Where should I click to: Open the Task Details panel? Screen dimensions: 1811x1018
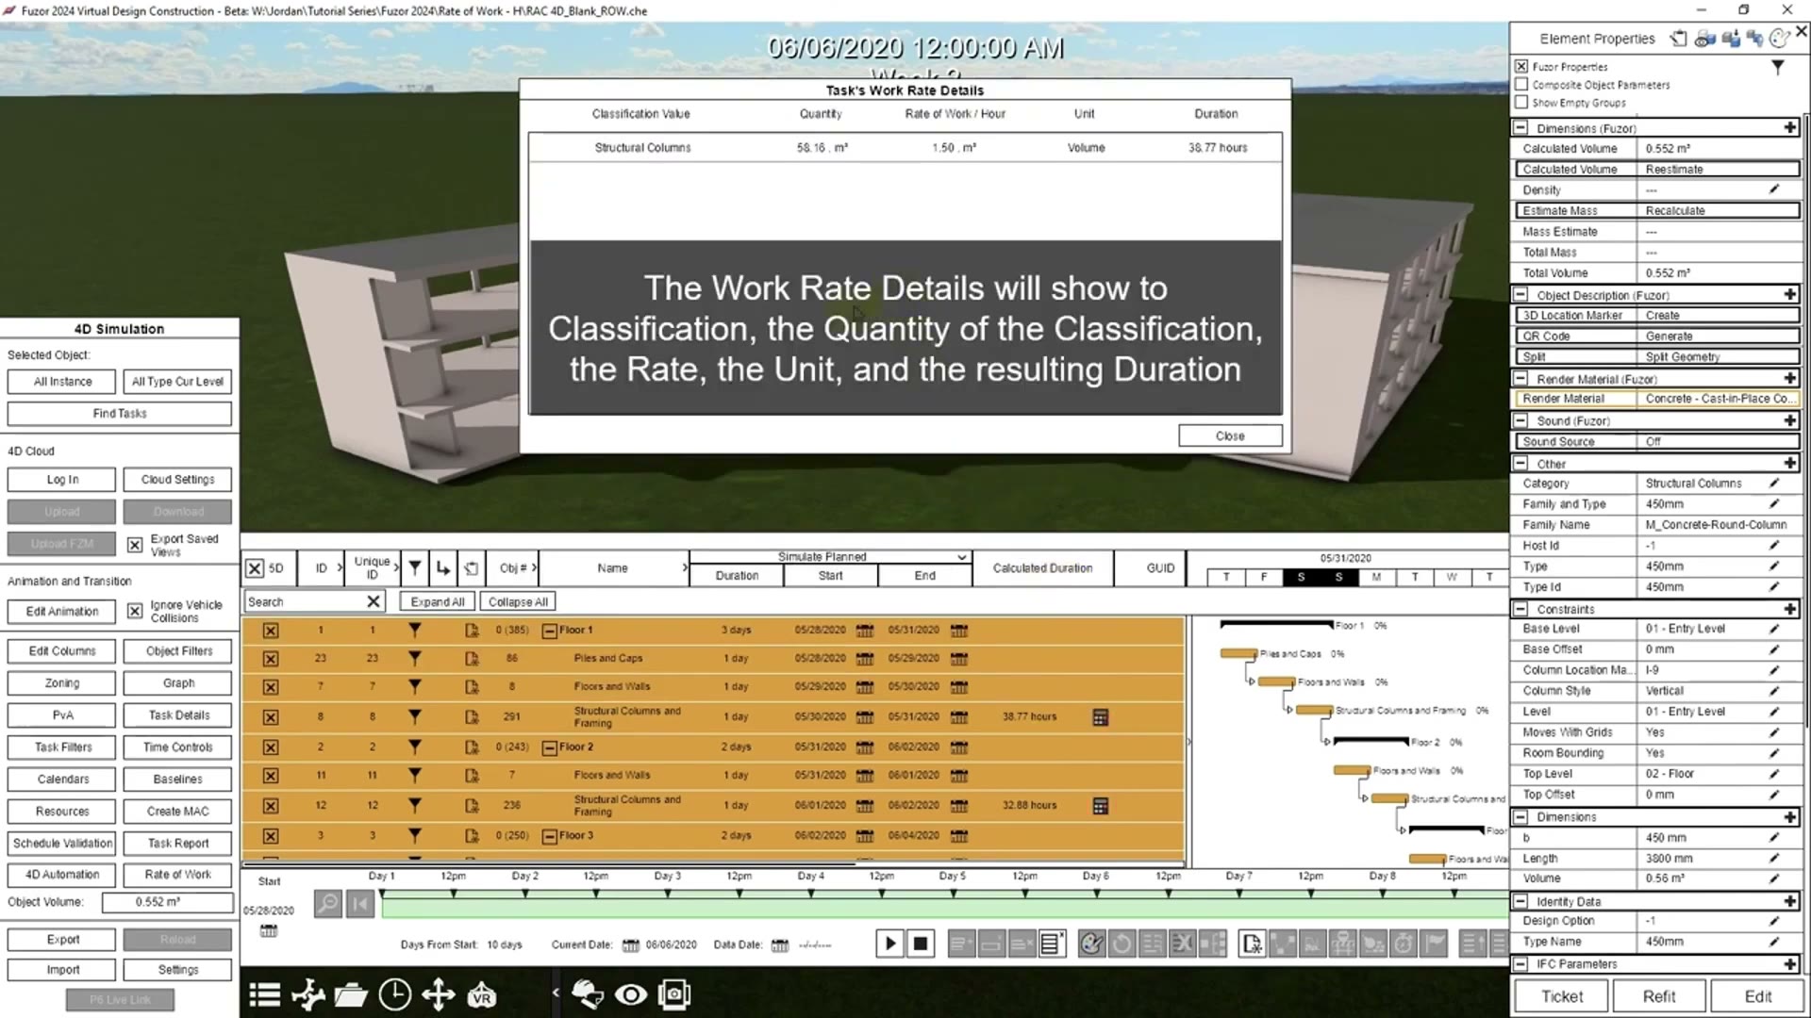[x=177, y=715]
